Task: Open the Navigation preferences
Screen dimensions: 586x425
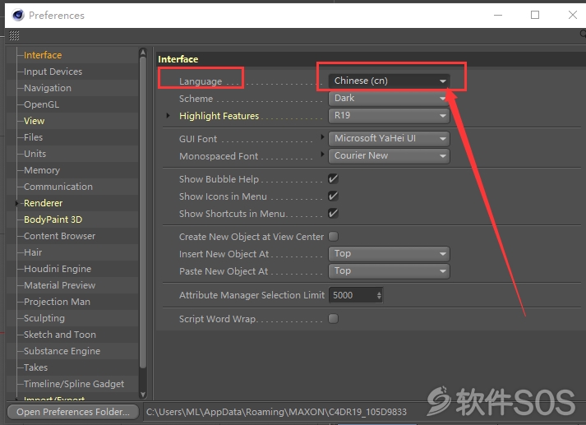Action: click(x=48, y=88)
